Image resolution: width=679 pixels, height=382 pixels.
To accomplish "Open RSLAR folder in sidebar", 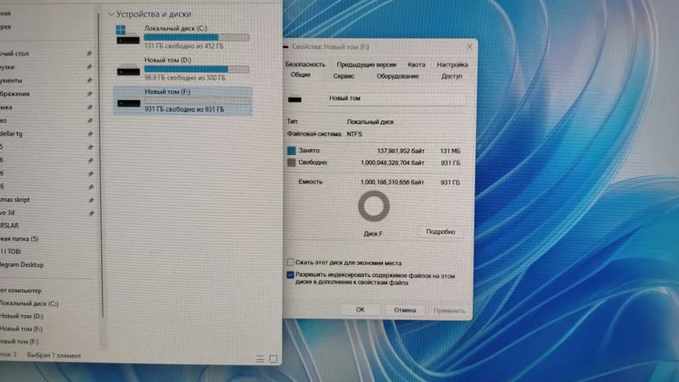I will click(9, 225).
